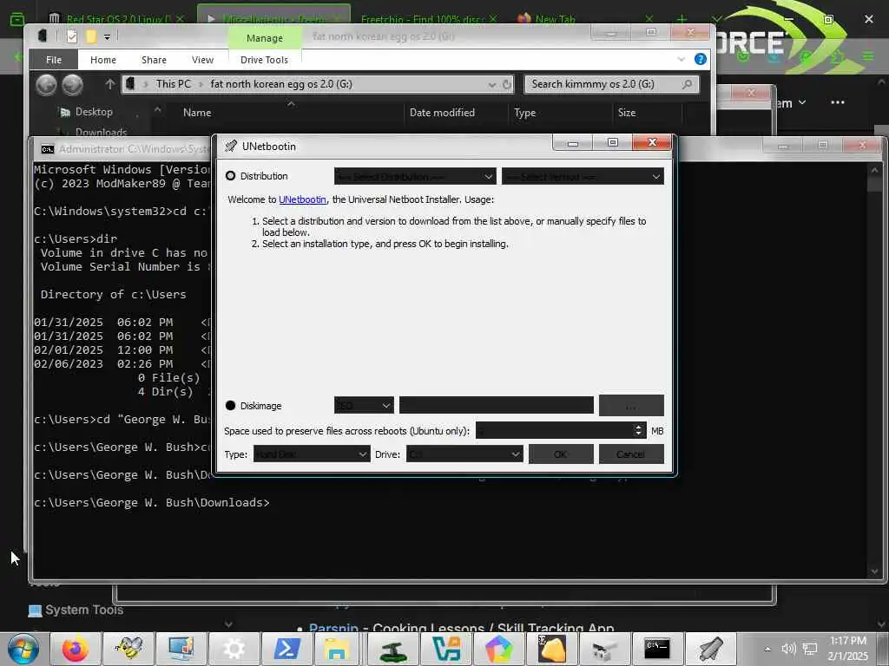Click the disk image file path field
Image resolution: width=889 pixels, height=666 pixels.
[x=496, y=406]
